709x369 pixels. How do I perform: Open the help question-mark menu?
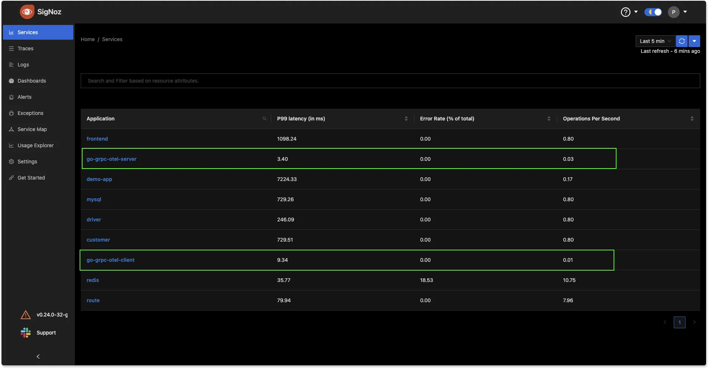click(x=625, y=12)
